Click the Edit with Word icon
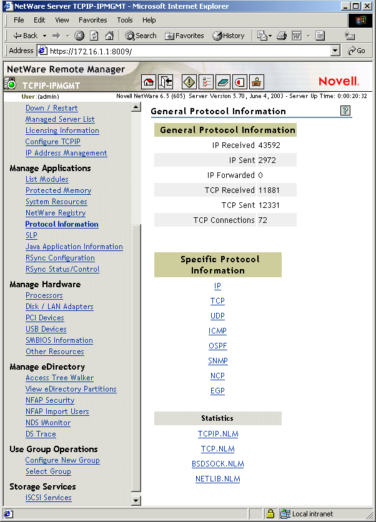The image size is (376, 522). point(297,36)
